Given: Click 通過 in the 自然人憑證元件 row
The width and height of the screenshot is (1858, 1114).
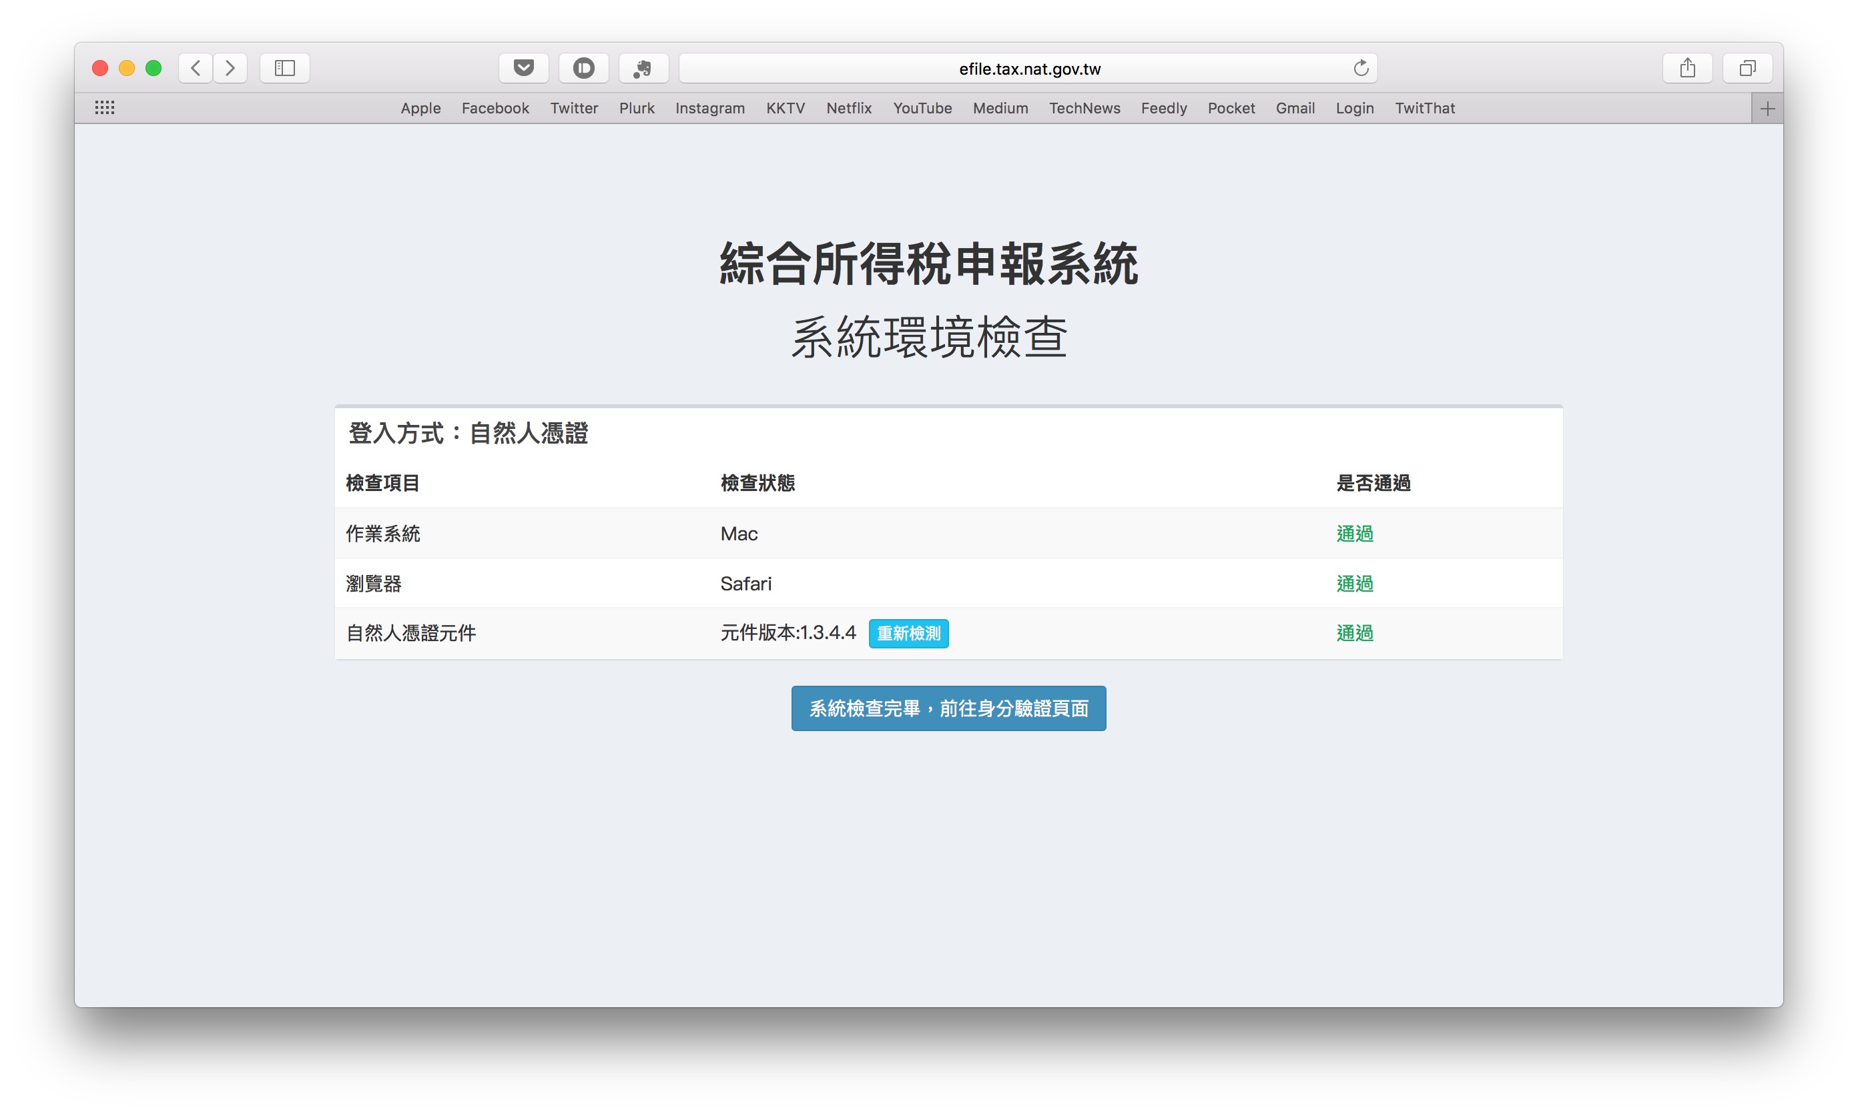Looking at the screenshot, I should pos(1355,633).
